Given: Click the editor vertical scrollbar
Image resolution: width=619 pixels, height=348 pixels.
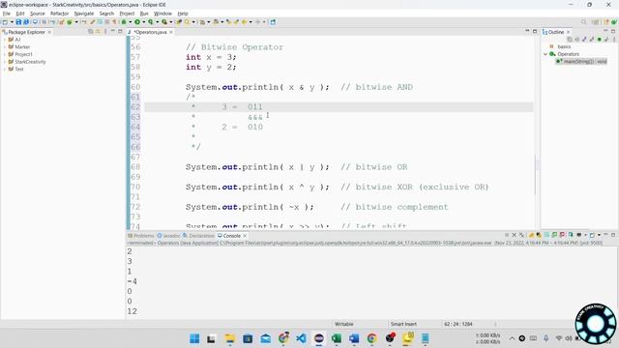Looking at the screenshot, I should (536, 174).
